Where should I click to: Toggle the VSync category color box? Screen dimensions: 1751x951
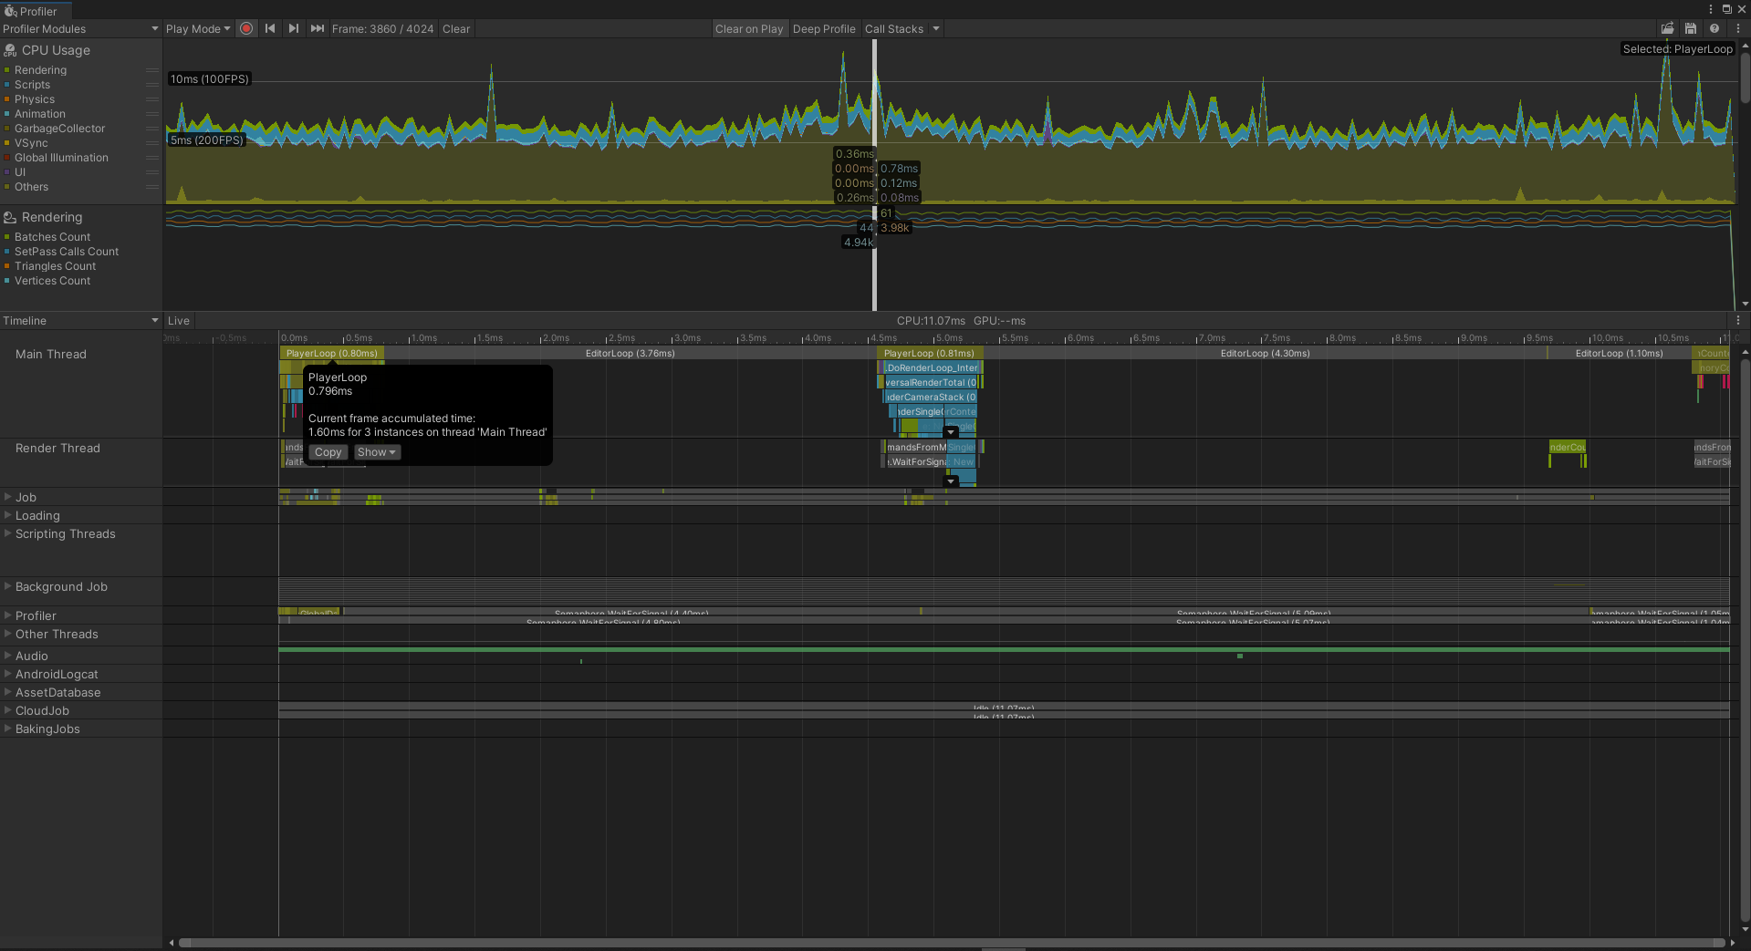tap(7, 143)
